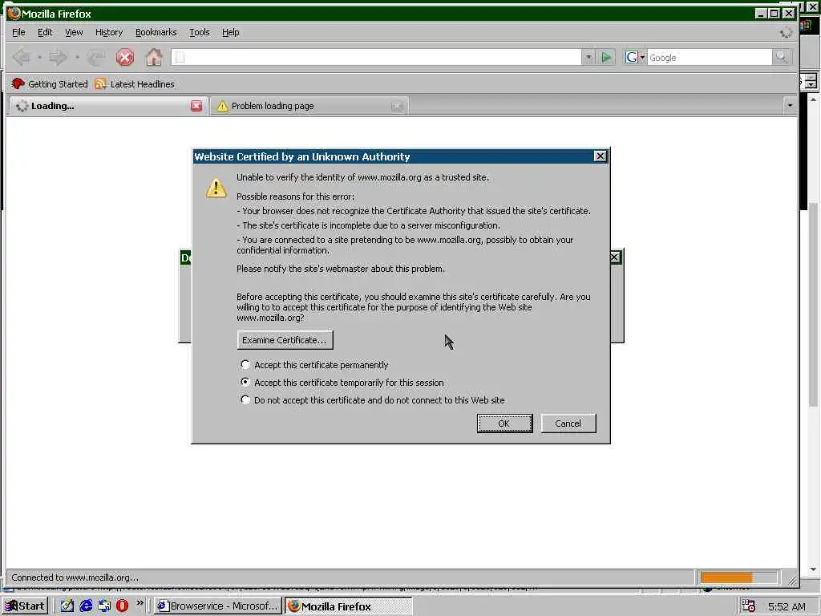Click the Firefox vertical scrollbar down arrow
The height and width of the screenshot is (616, 821).
tap(813, 569)
